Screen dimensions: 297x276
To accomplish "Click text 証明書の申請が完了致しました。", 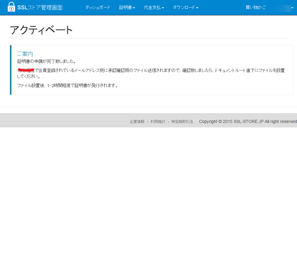I will 47,61.
